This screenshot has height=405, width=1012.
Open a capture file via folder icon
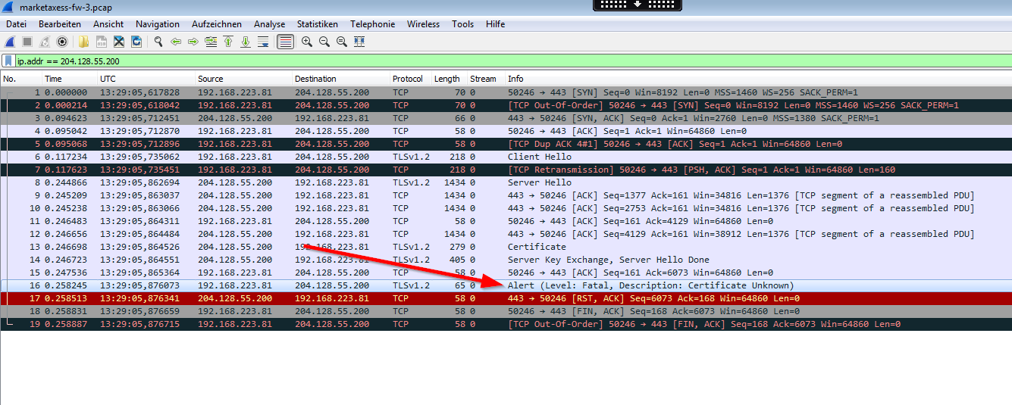[83, 42]
